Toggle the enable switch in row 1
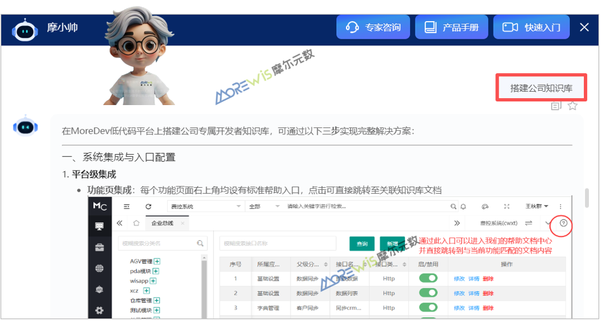This screenshot has width=601, height=321. coord(428,278)
